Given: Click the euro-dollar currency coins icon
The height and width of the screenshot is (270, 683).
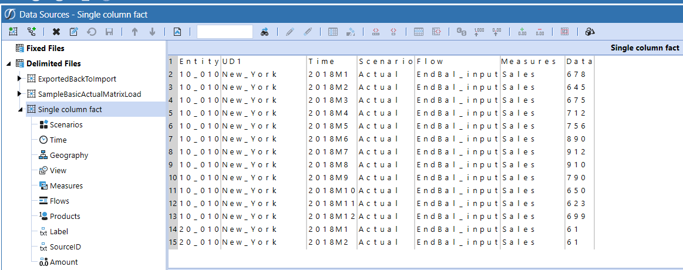Looking at the screenshot, I should pyautogui.click(x=461, y=31).
